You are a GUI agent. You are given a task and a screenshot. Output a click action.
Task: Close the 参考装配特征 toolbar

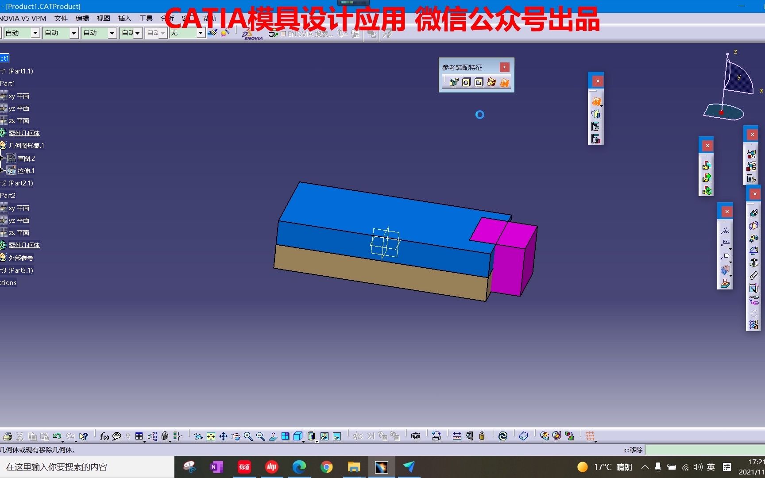pos(504,67)
